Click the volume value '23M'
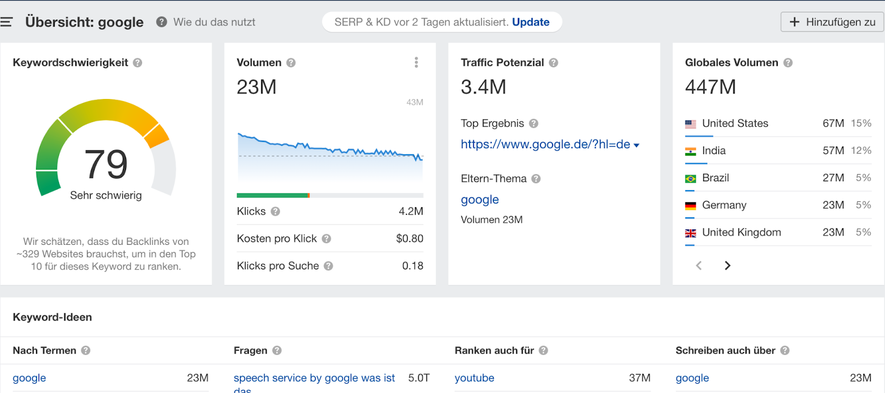Image resolution: width=885 pixels, height=393 pixels. [x=257, y=87]
